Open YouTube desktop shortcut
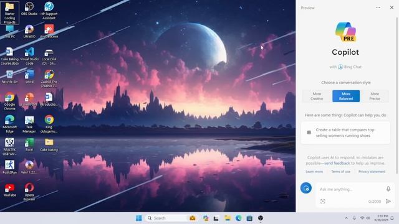The height and width of the screenshot is (224, 399). (x=10, y=190)
